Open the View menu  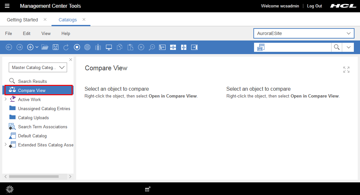click(x=46, y=33)
